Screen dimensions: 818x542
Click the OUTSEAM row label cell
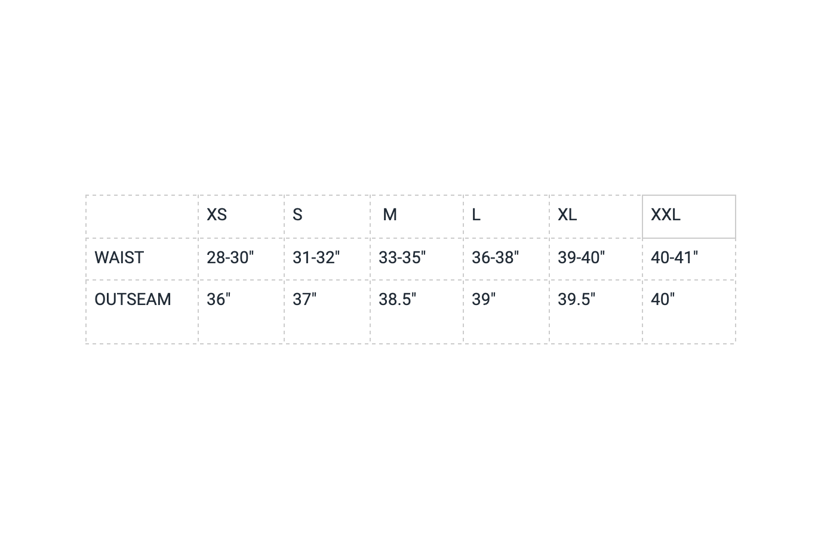[x=142, y=312]
